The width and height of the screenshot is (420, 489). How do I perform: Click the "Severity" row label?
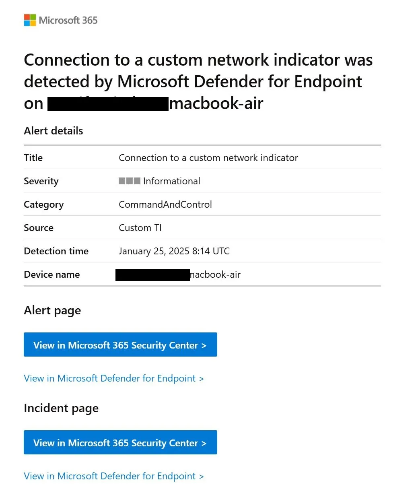coord(41,181)
